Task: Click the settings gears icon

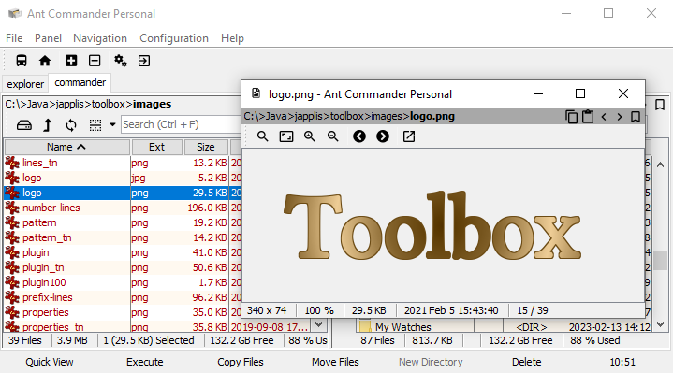Action: [121, 61]
